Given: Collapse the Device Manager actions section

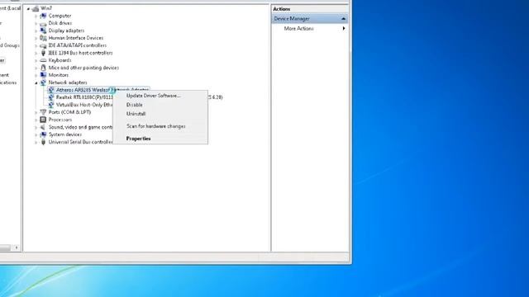Looking at the screenshot, I should point(344,19).
